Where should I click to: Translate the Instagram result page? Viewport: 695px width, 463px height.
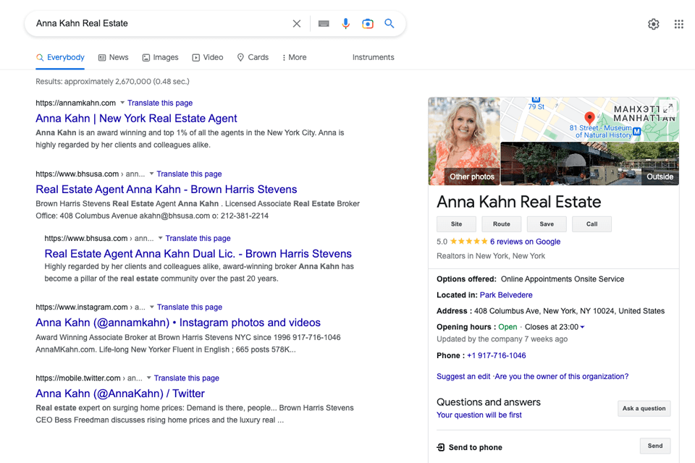tap(190, 307)
